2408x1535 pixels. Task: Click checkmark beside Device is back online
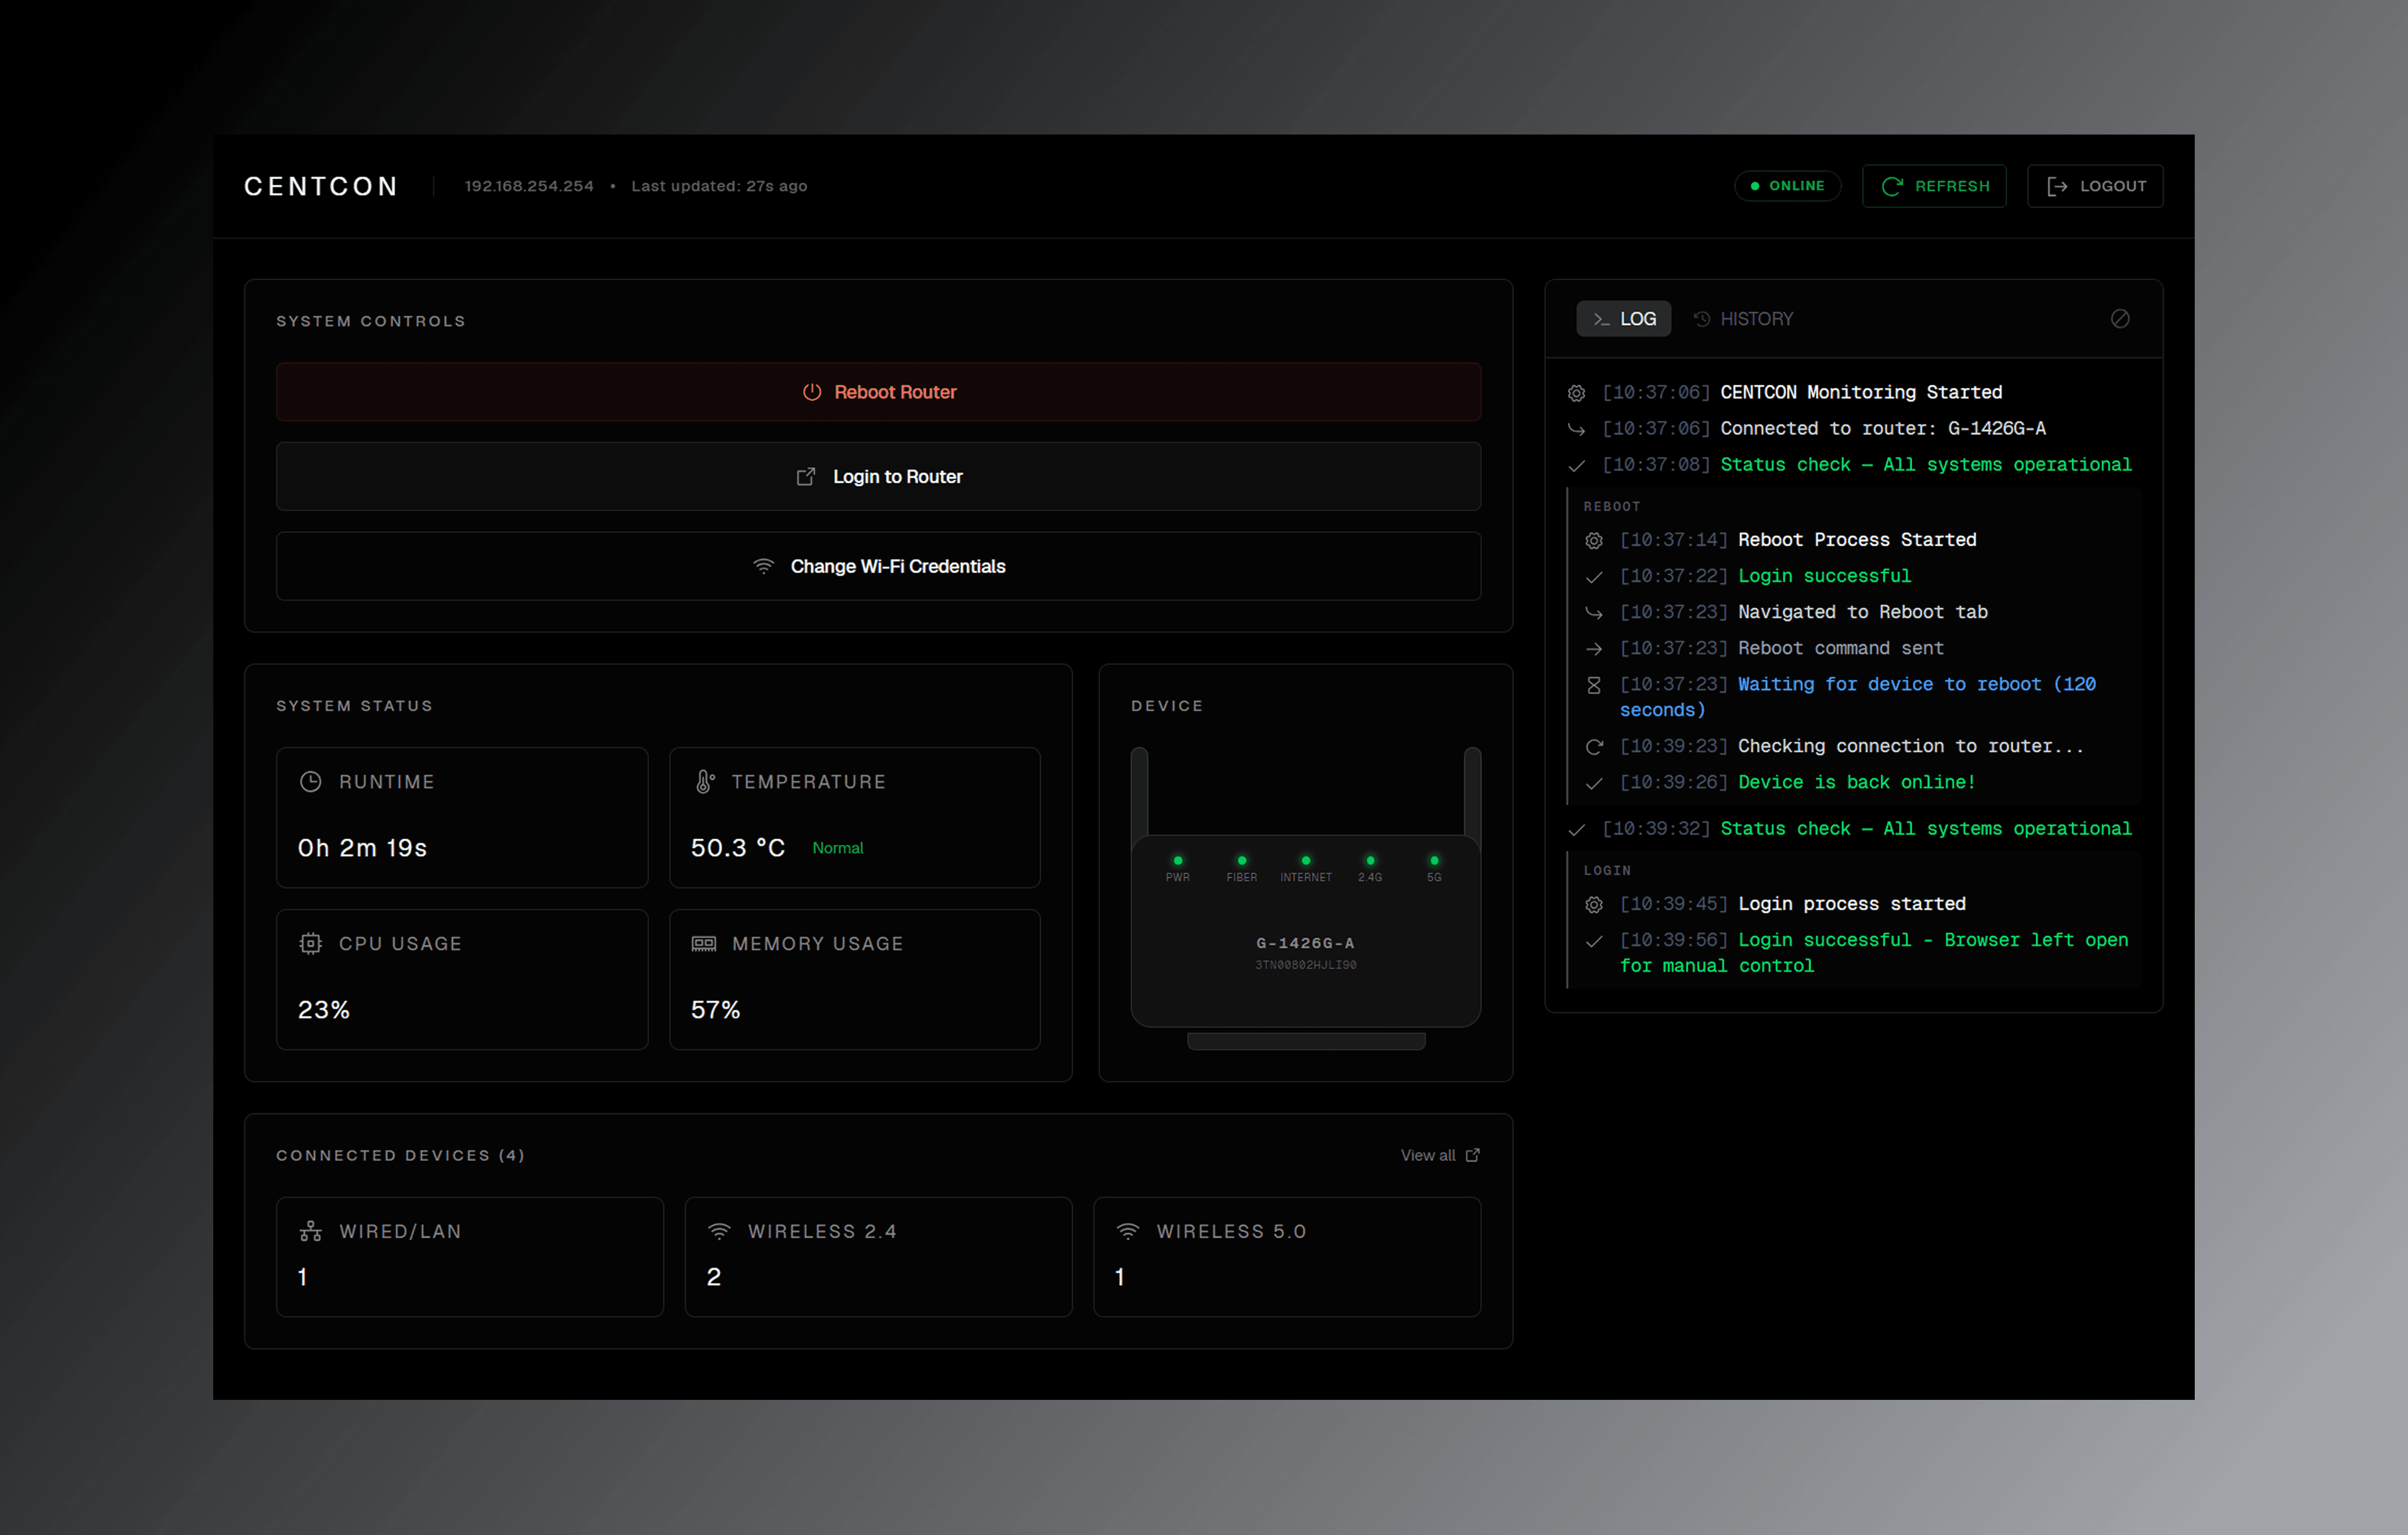pos(1594,783)
